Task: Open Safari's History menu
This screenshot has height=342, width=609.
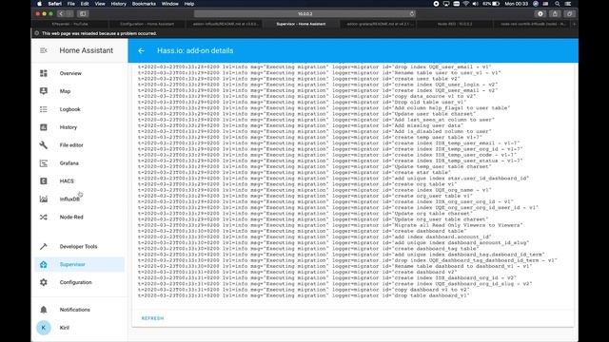Action: [118, 4]
